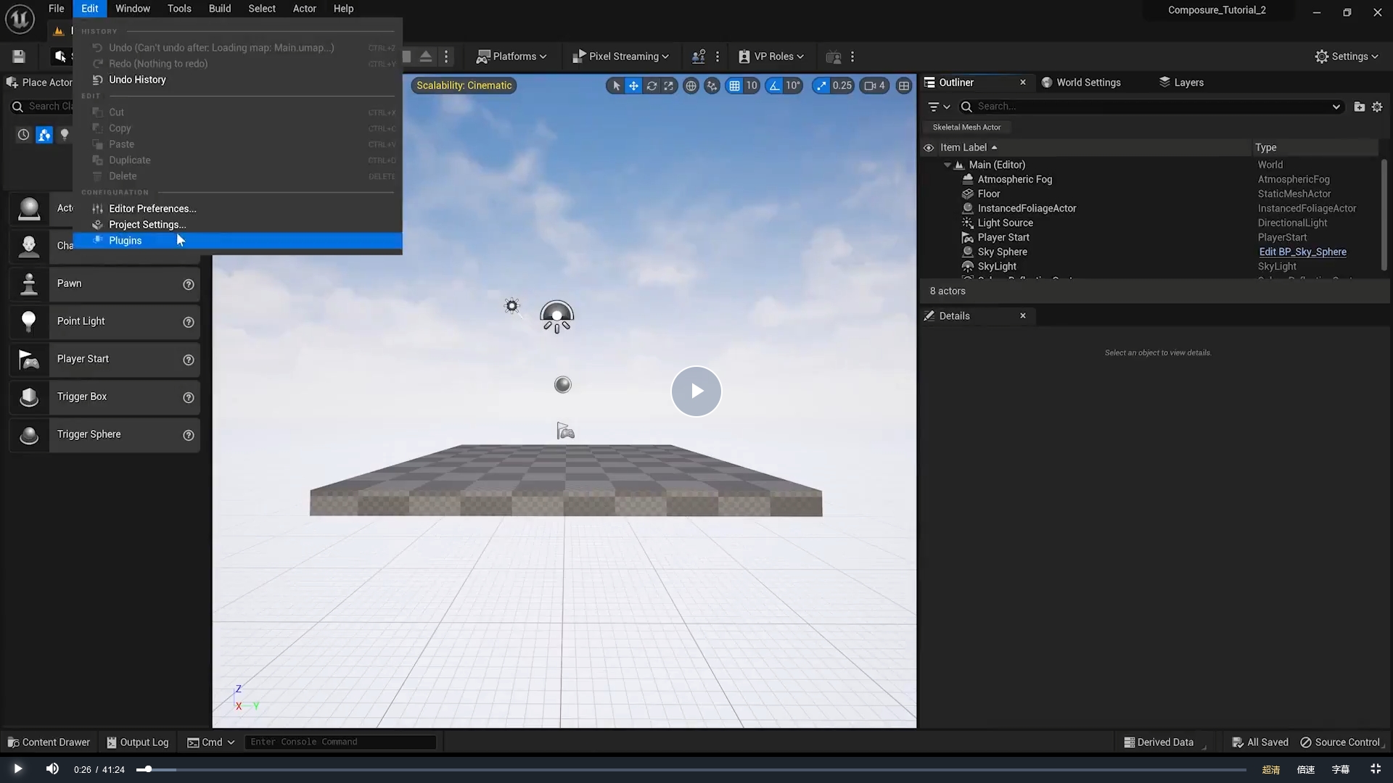Select Plugins from the Edit menu
Image resolution: width=1393 pixels, height=783 pixels.
[238, 241]
